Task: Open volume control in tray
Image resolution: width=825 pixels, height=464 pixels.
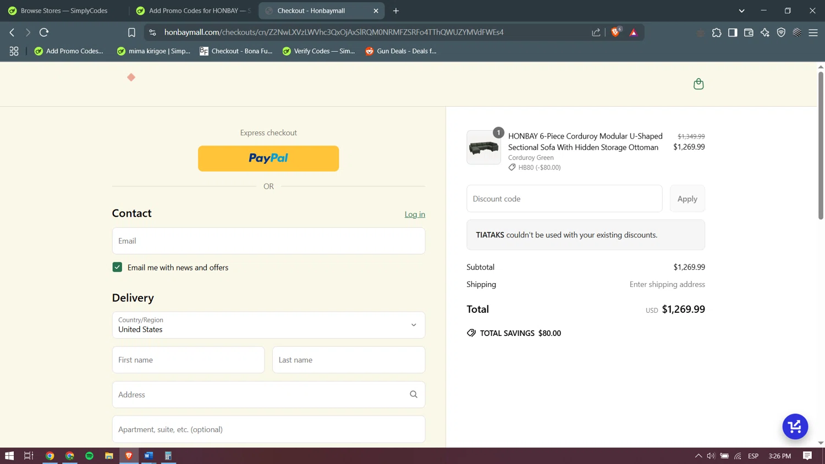Action: tap(711, 456)
